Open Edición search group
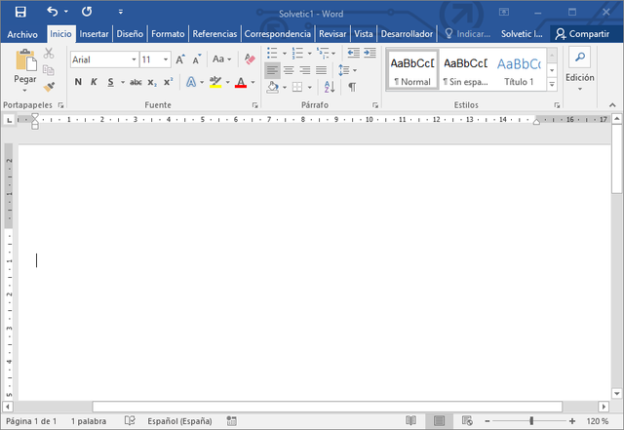 click(x=580, y=68)
